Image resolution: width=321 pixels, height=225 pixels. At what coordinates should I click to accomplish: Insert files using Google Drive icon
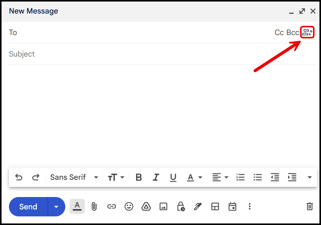pyautogui.click(x=146, y=207)
